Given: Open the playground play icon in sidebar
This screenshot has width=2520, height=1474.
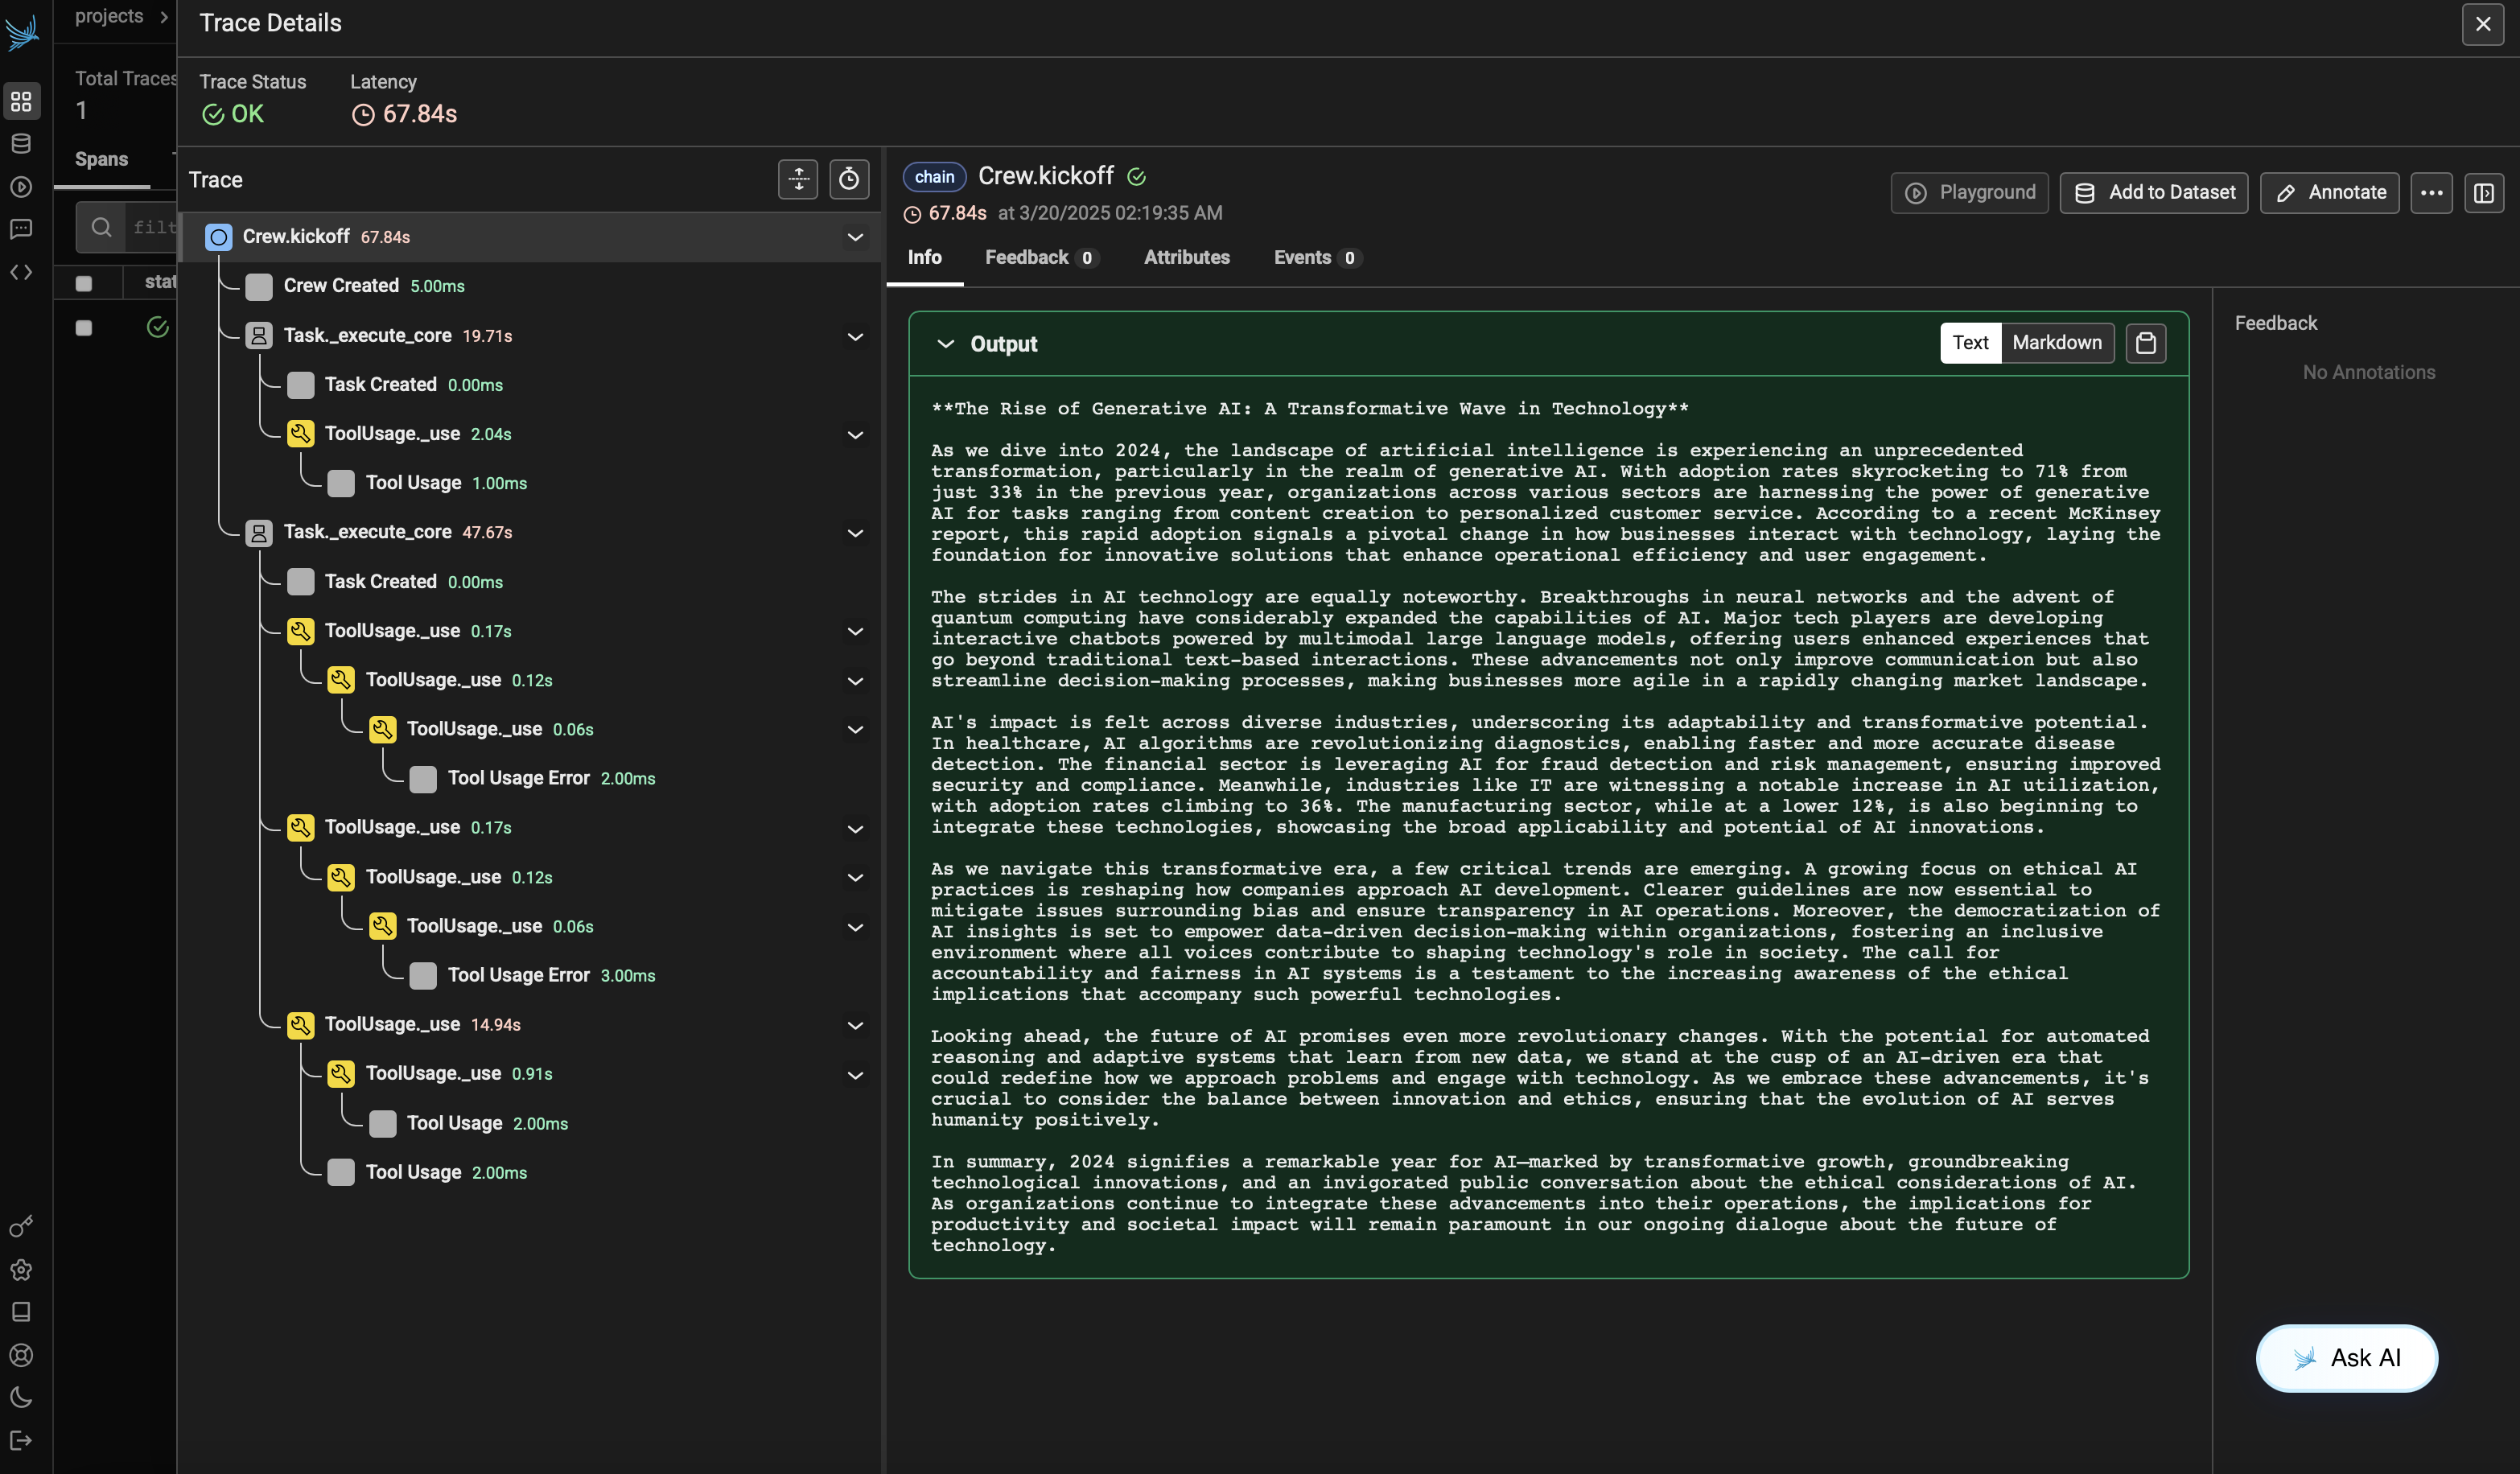Looking at the screenshot, I should (21, 187).
